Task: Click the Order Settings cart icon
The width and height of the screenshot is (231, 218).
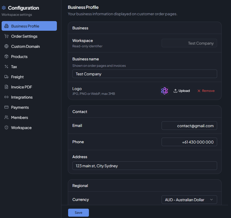Action: (6, 36)
